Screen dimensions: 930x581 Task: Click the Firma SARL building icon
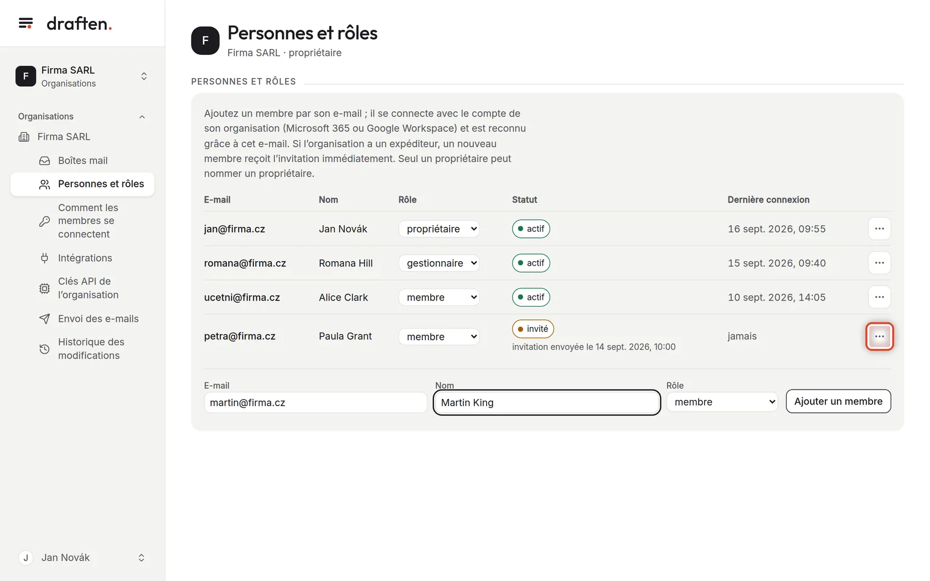pos(24,137)
